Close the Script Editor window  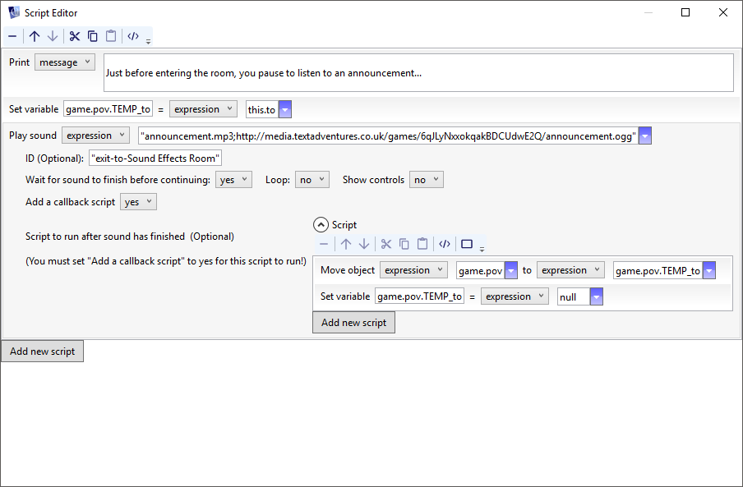coord(723,13)
